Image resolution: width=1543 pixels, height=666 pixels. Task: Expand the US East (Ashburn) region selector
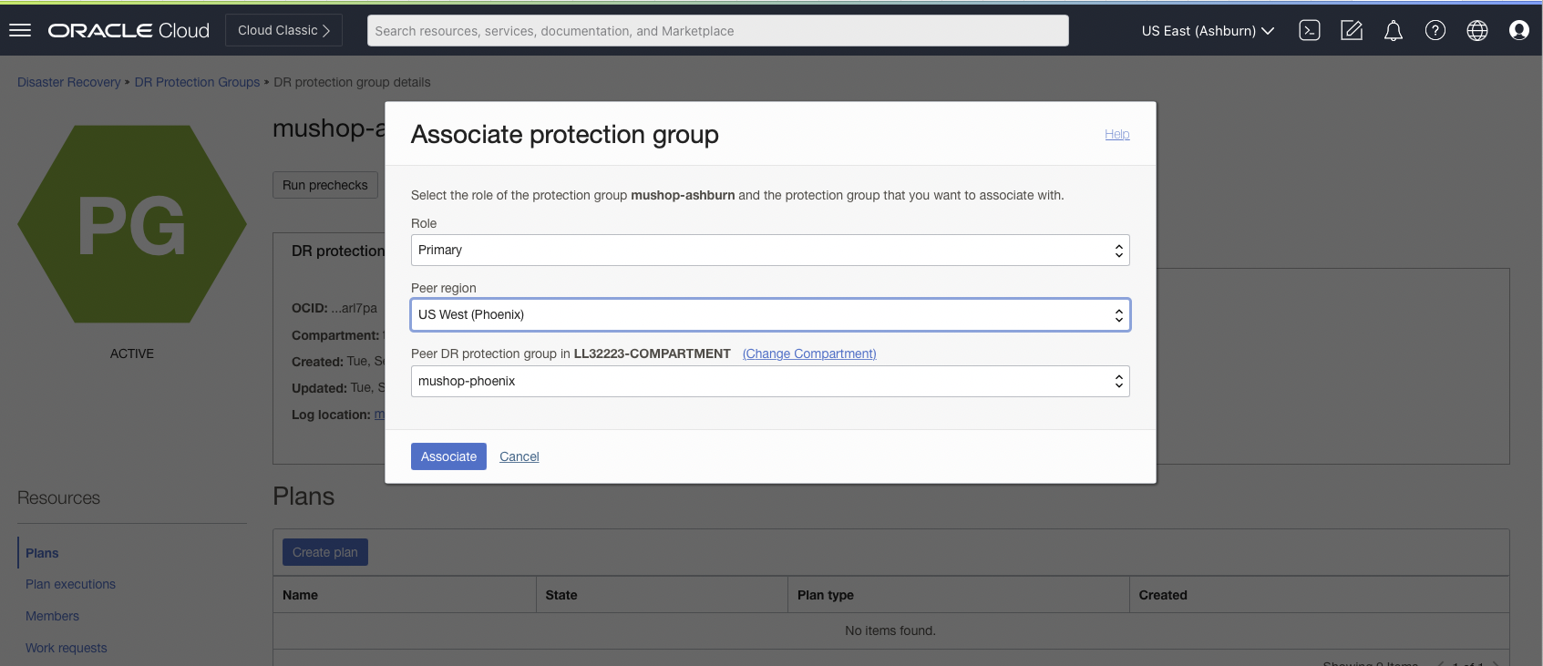tap(1207, 31)
